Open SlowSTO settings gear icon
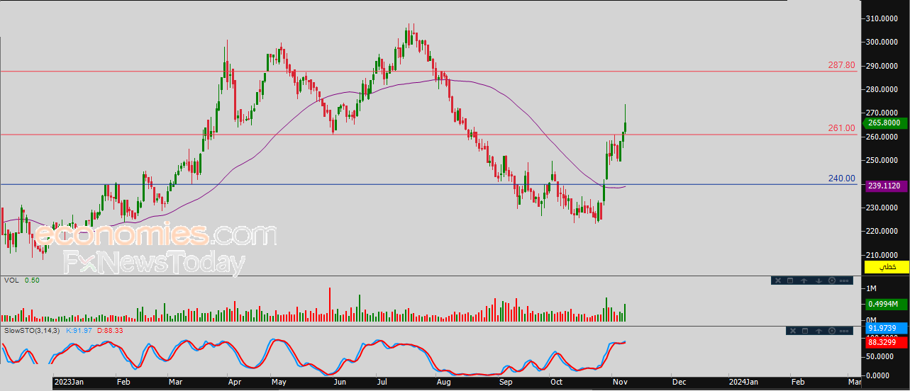The height and width of the screenshot is (391, 910). (x=832, y=331)
